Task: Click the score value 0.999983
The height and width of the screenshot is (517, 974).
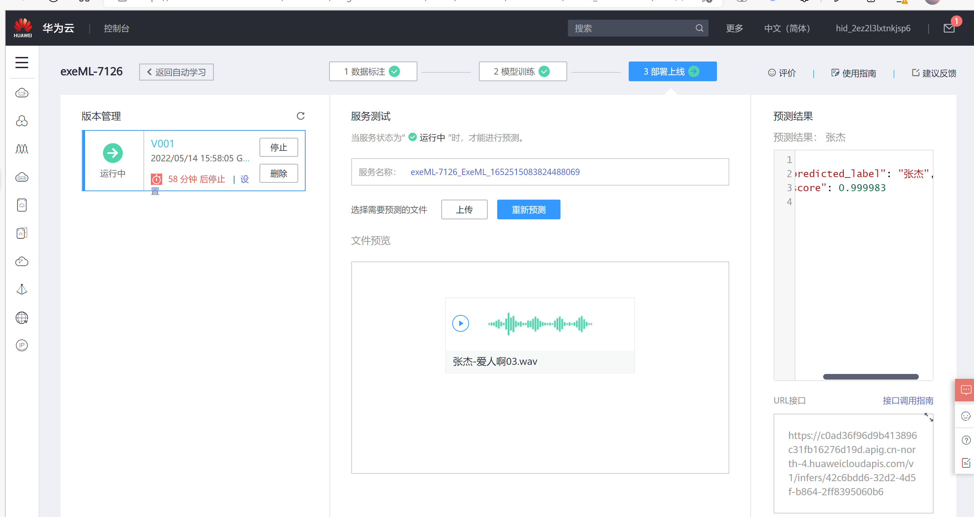Action: [x=862, y=188]
